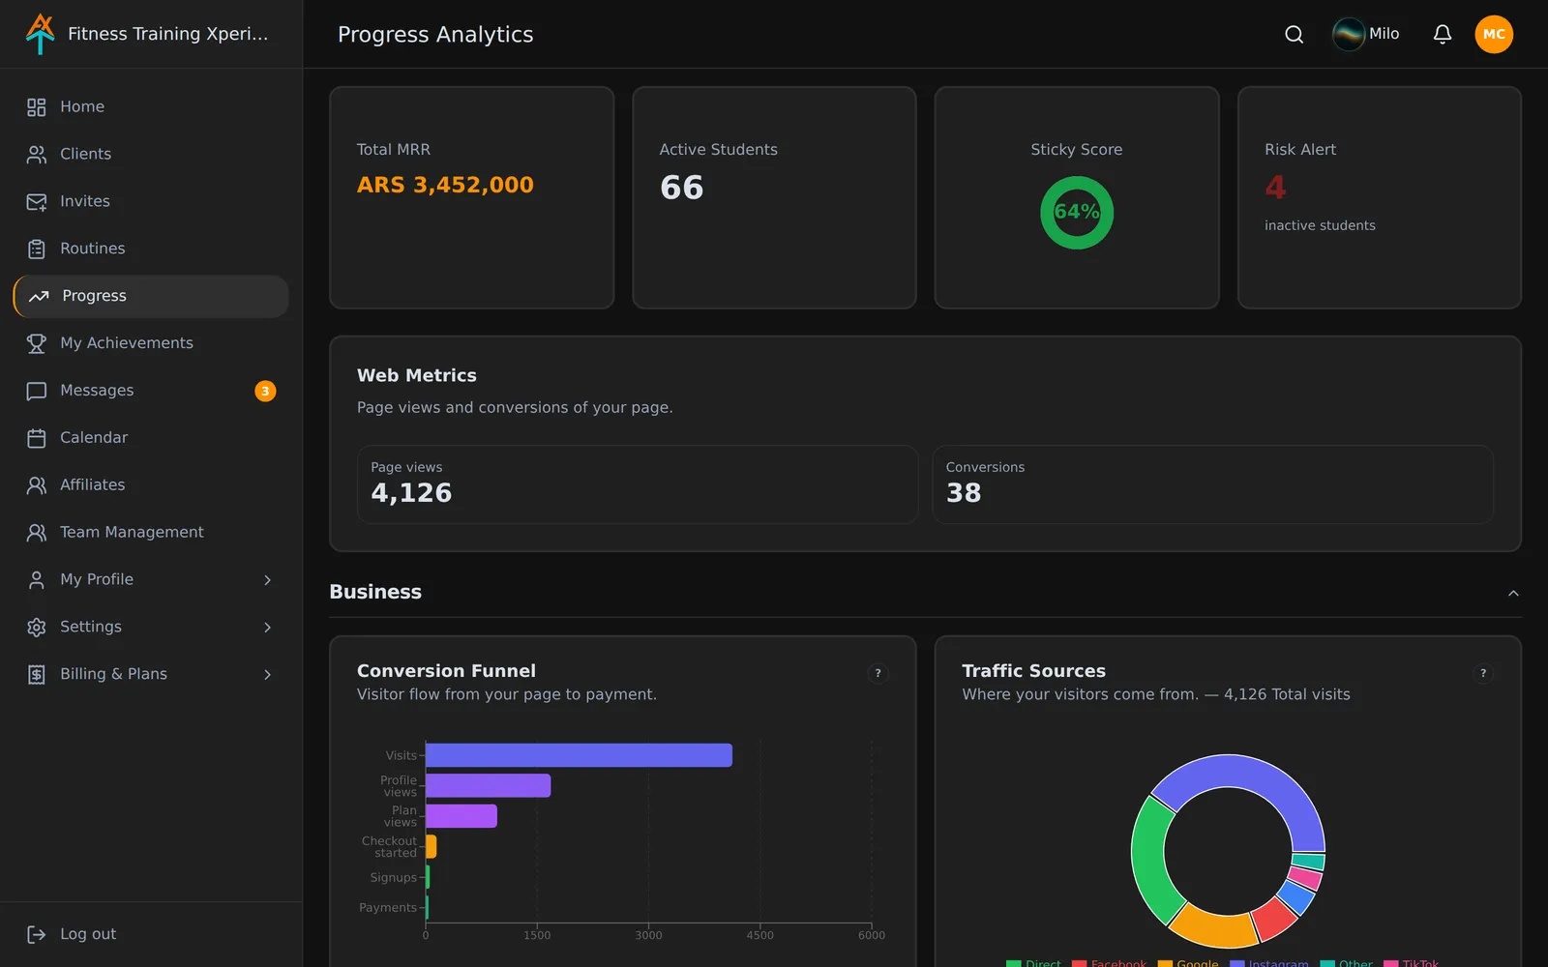The height and width of the screenshot is (967, 1548).
Task: Collapse the Business section
Action: pyautogui.click(x=1513, y=593)
